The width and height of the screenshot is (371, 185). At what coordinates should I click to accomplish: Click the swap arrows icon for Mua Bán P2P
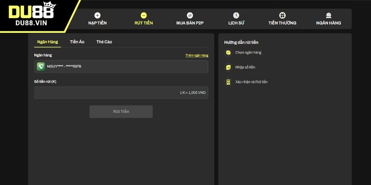point(190,15)
